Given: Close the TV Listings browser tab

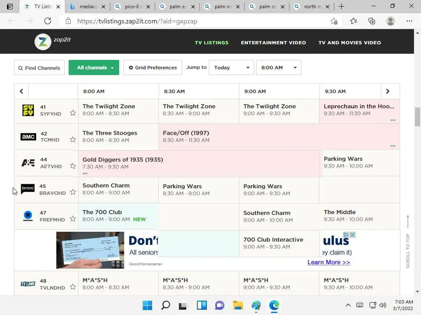Looking at the screenshot, I should [58, 7].
